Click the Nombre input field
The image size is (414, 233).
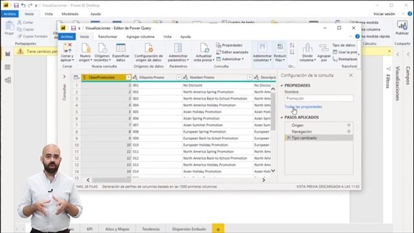point(319,98)
